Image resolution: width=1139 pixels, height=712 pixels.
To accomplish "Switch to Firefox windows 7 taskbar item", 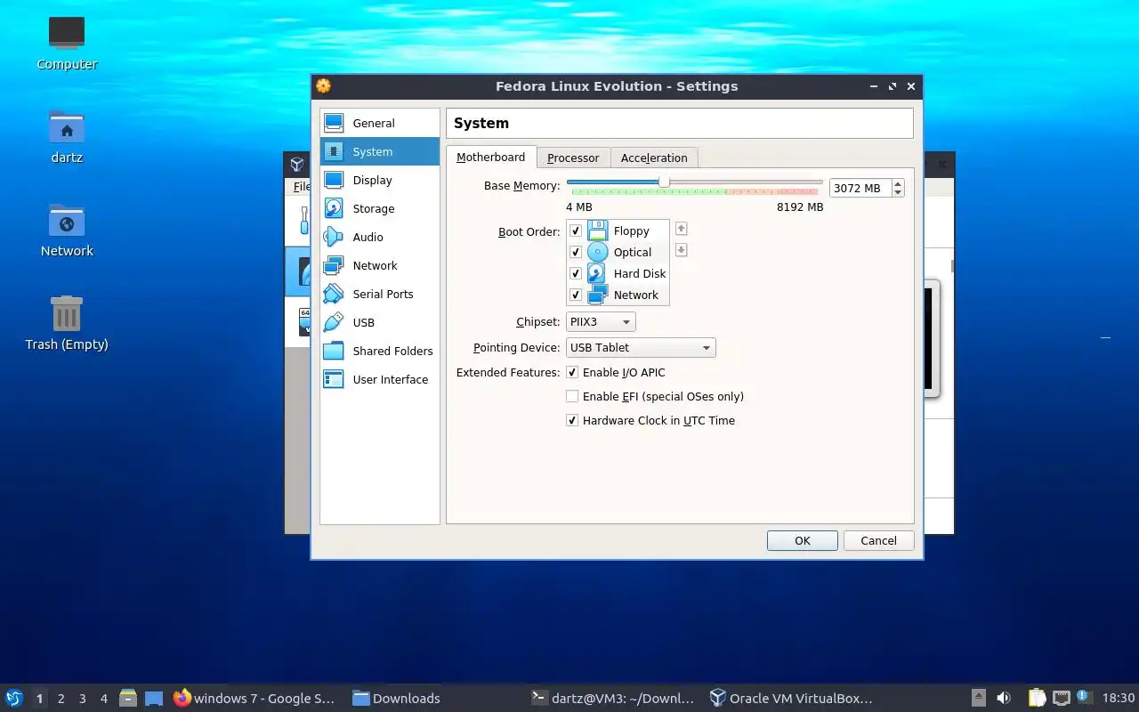I will pos(254,699).
